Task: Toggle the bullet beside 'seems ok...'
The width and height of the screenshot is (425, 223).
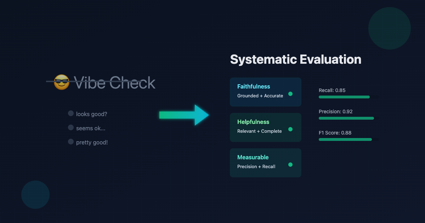Action: coord(71,127)
